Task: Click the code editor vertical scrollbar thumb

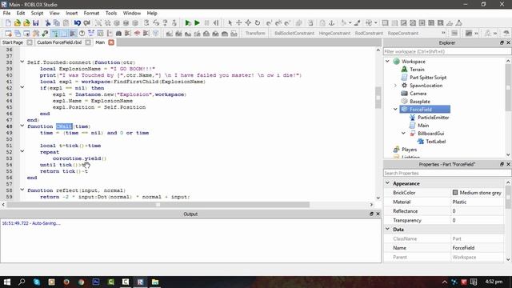Action: pos(378,98)
